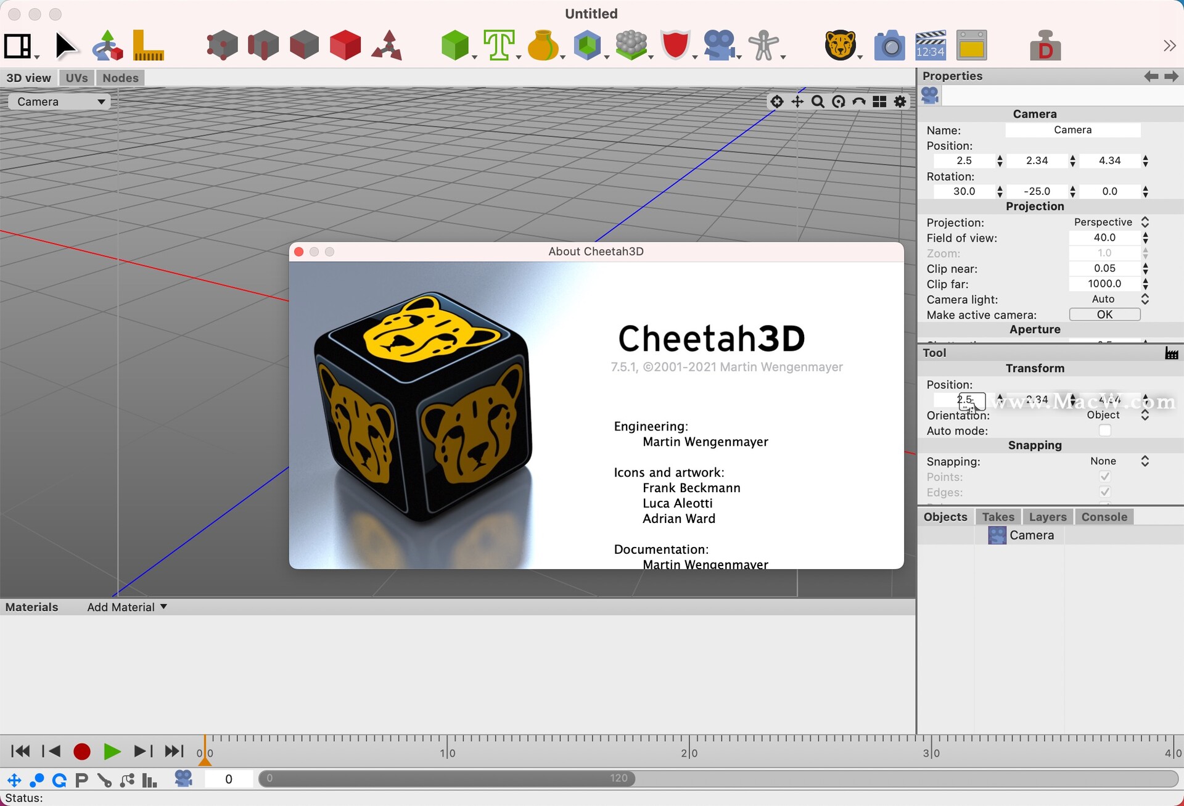Open the creator objects vase icon
The width and height of the screenshot is (1184, 806).
543,46
